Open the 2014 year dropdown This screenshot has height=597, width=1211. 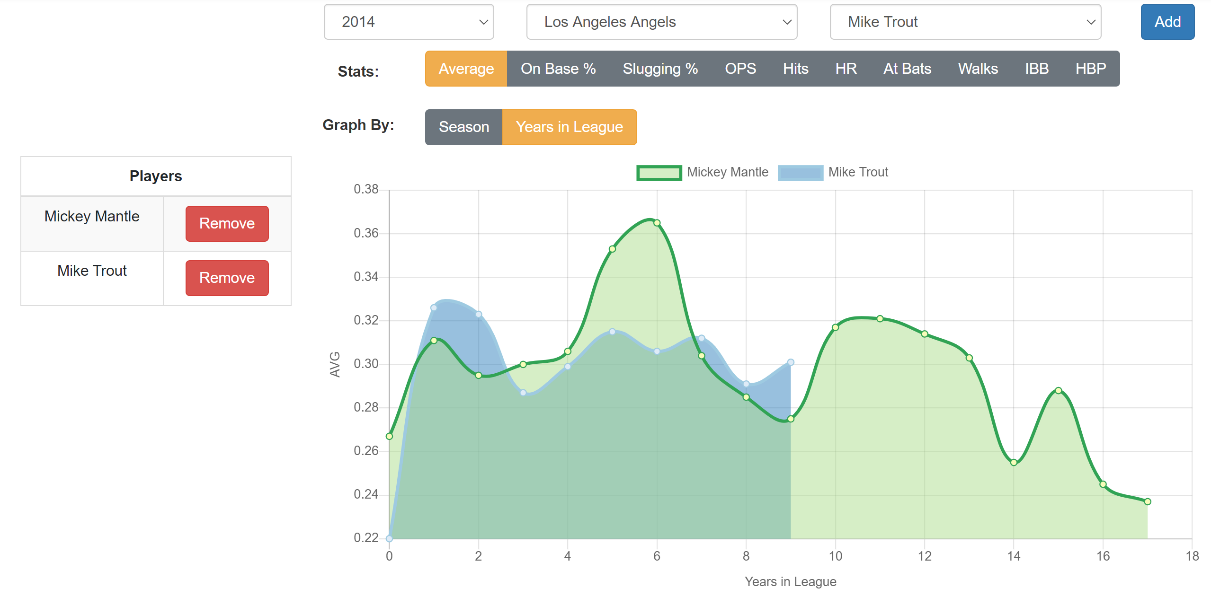(409, 22)
